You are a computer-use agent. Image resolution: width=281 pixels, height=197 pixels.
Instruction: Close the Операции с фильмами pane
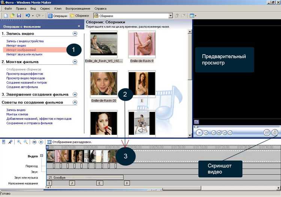[x=79, y=26]
